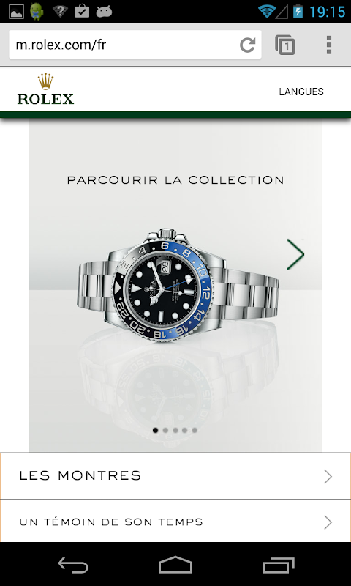351x586 pixels.
Task: Tap the picture notification icon
Action: [x=16, y=12]
